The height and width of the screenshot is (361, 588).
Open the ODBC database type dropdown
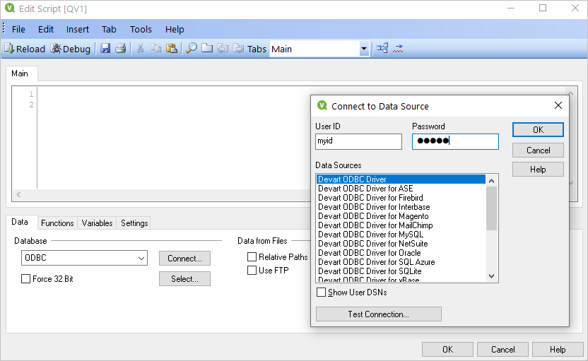(x=84, y=259)
